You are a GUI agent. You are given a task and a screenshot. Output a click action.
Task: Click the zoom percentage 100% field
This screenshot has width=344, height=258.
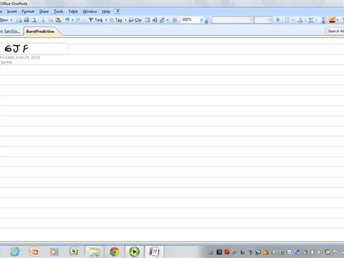(x=190, y=20)
